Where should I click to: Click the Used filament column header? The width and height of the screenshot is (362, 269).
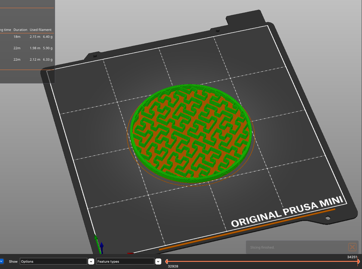click(x=41, y=30)
